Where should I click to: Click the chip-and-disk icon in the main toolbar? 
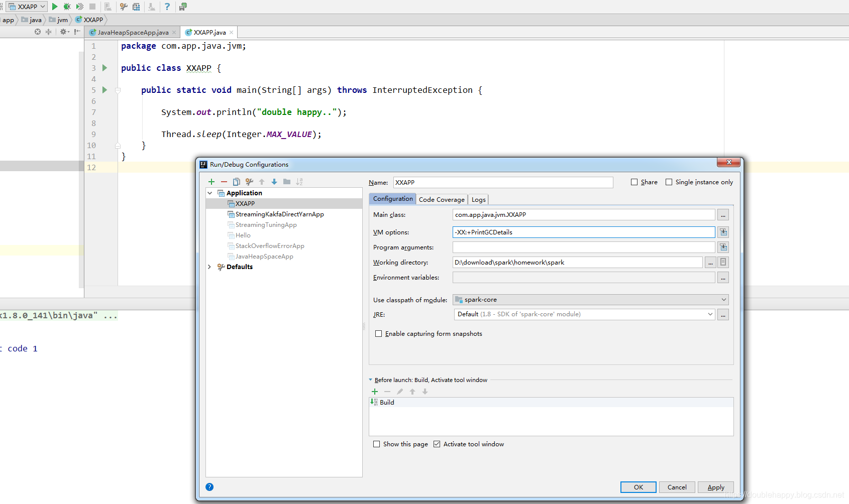[183, 7]
